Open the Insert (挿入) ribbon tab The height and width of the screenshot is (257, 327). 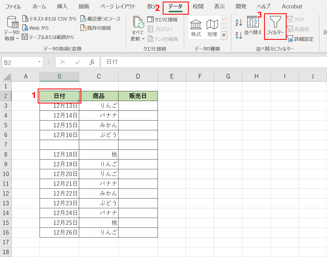[62, 6]
